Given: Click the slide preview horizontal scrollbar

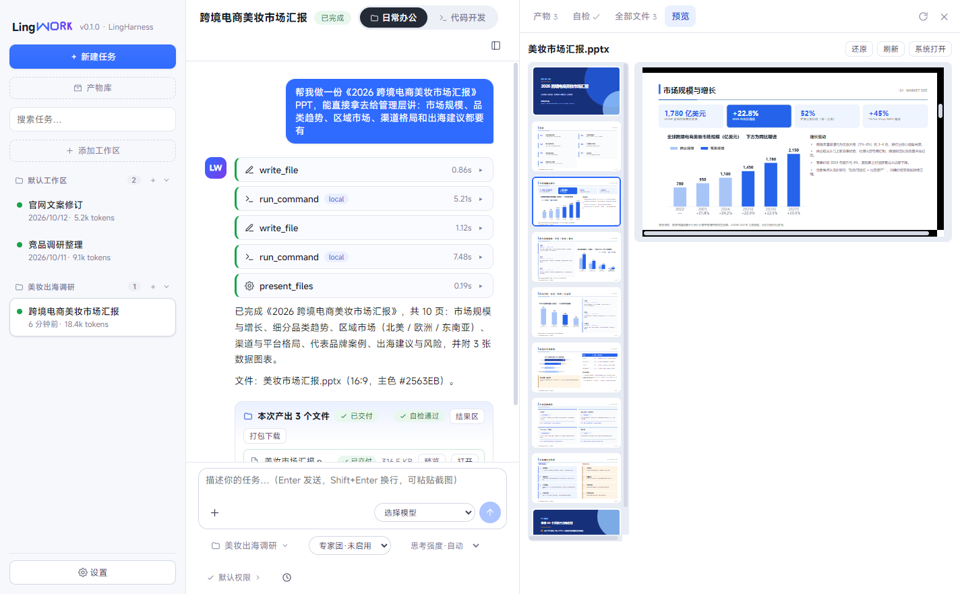Looking at the screenshot, I should coord(785,233).
